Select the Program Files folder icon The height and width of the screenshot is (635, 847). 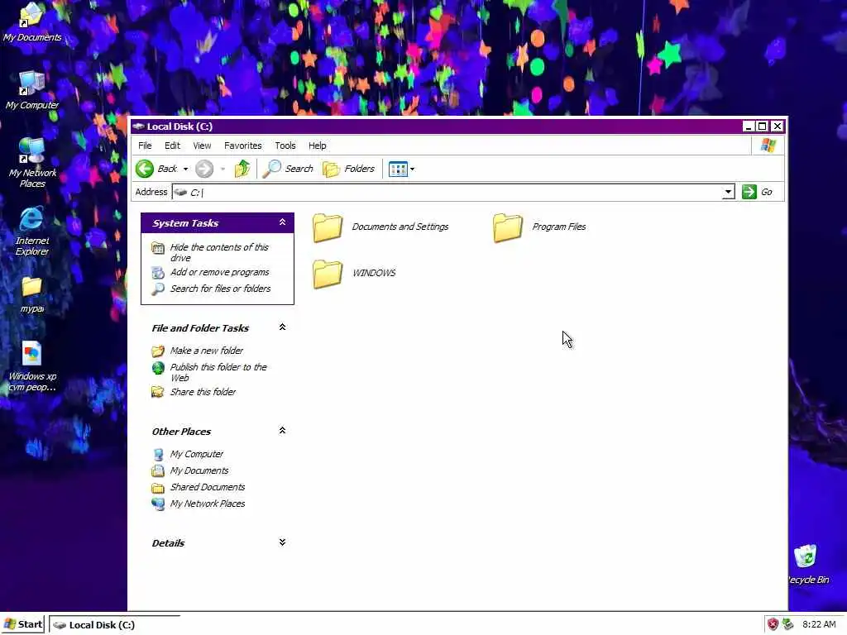(x=508, y=227)
